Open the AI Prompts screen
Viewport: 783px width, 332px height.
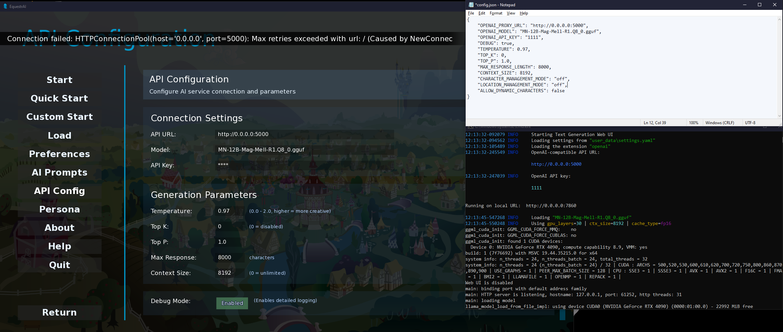click(x=60, y=173)
